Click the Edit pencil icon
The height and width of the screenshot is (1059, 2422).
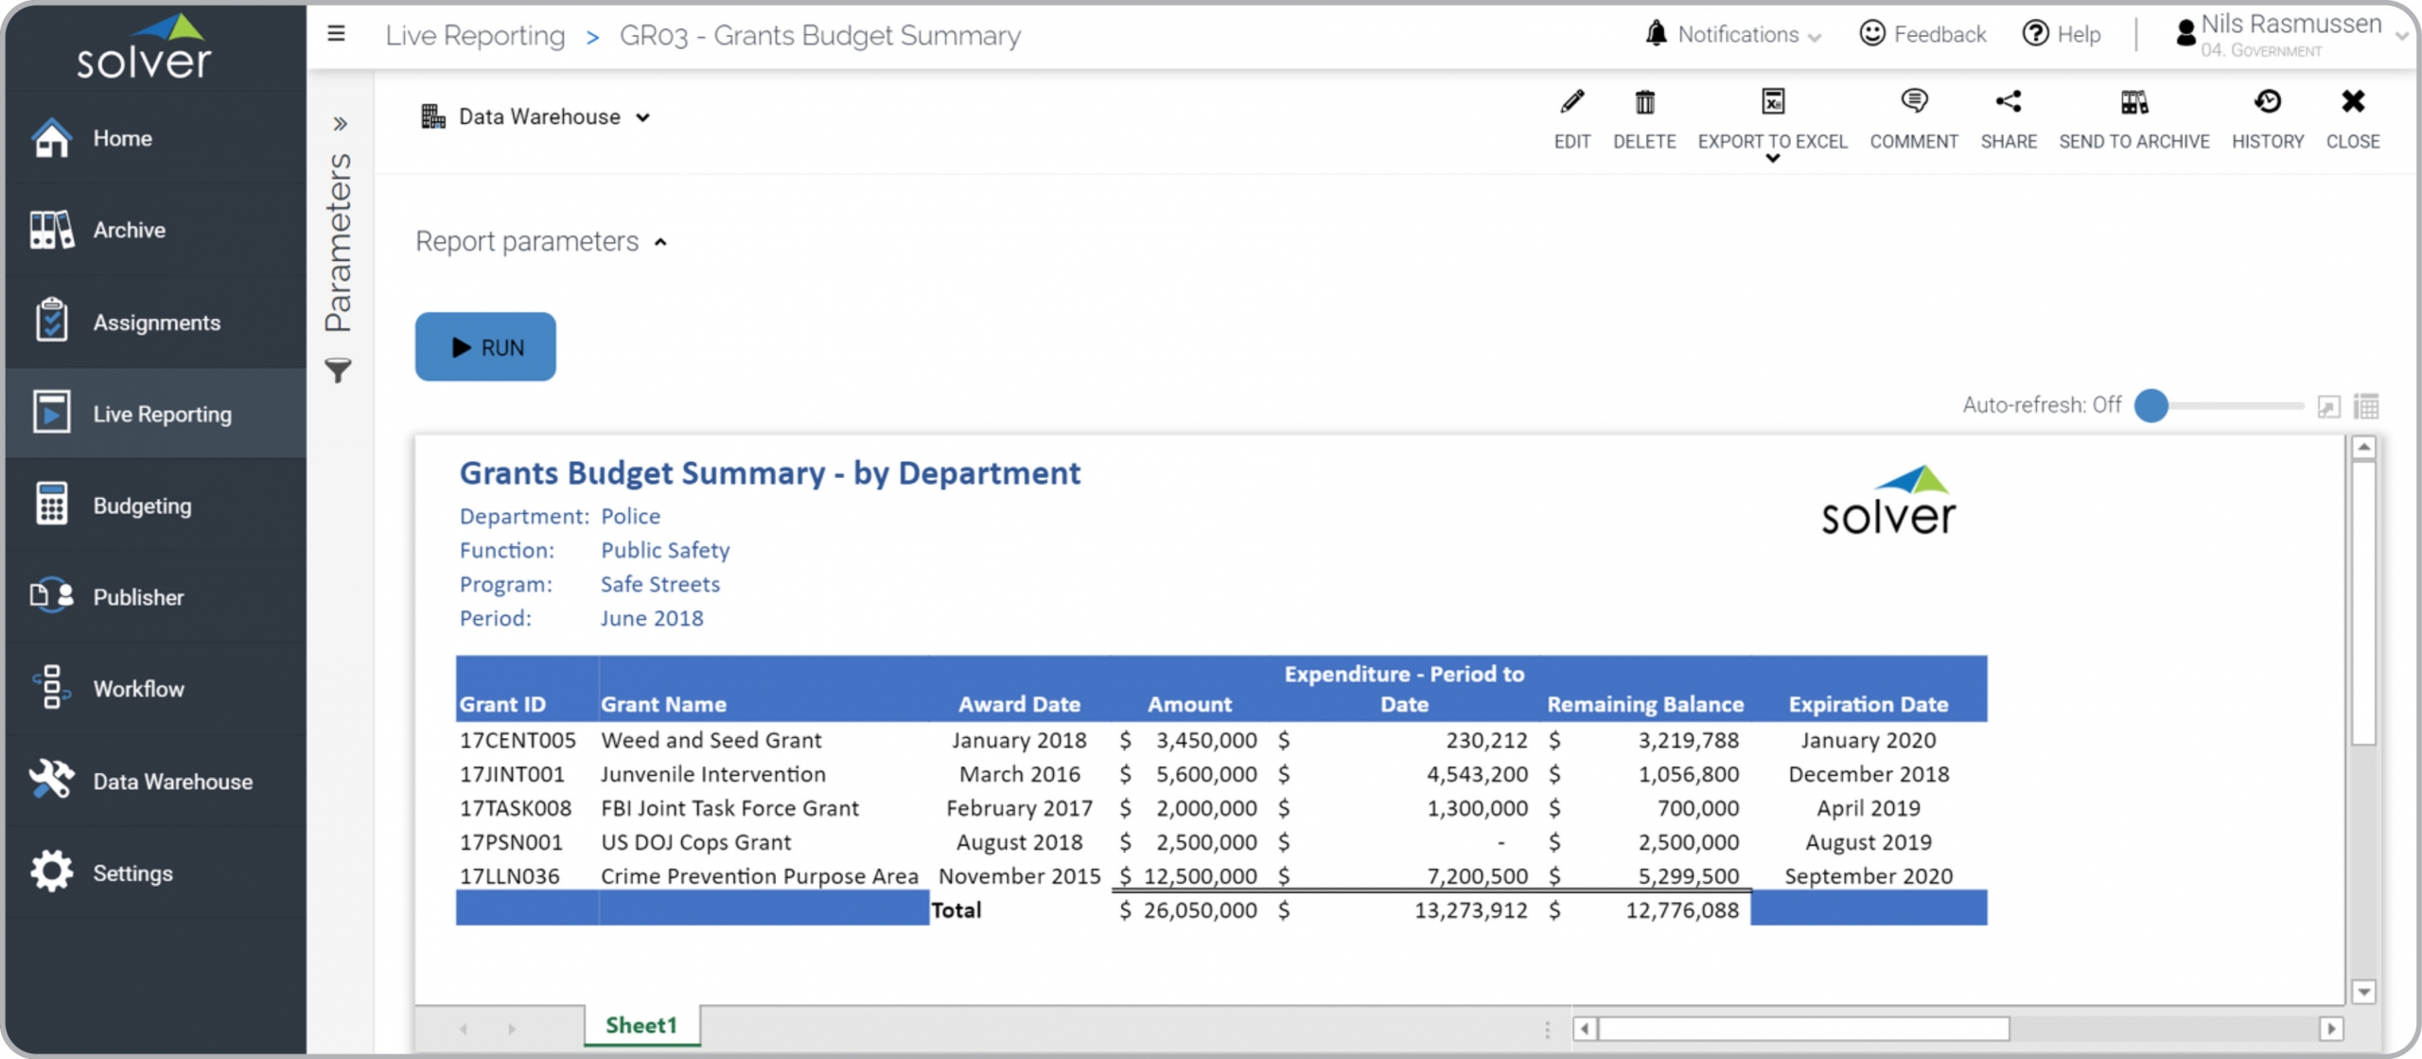coord(1571,102)
